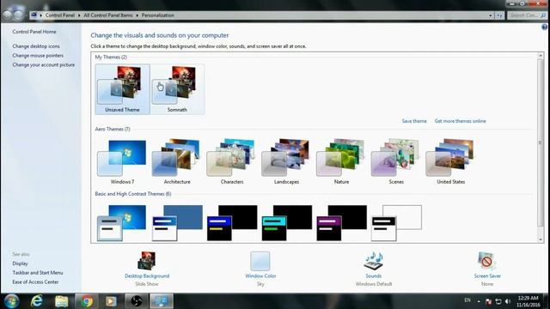Apply the Somnath theme

point(177,89)
